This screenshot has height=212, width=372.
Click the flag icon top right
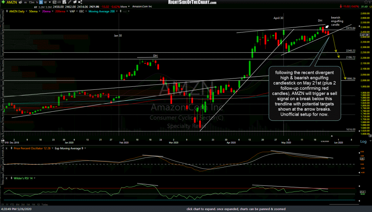tap(370, 2)
